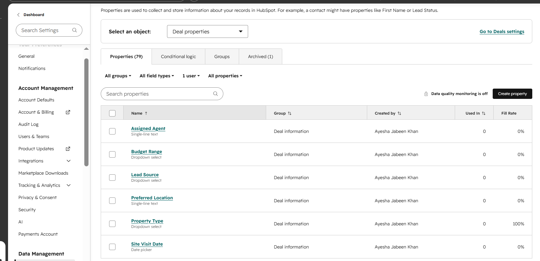Click the sidebar scroll-up arrow
The height and width of the screenshot is (261, 540).
[86, 49]
